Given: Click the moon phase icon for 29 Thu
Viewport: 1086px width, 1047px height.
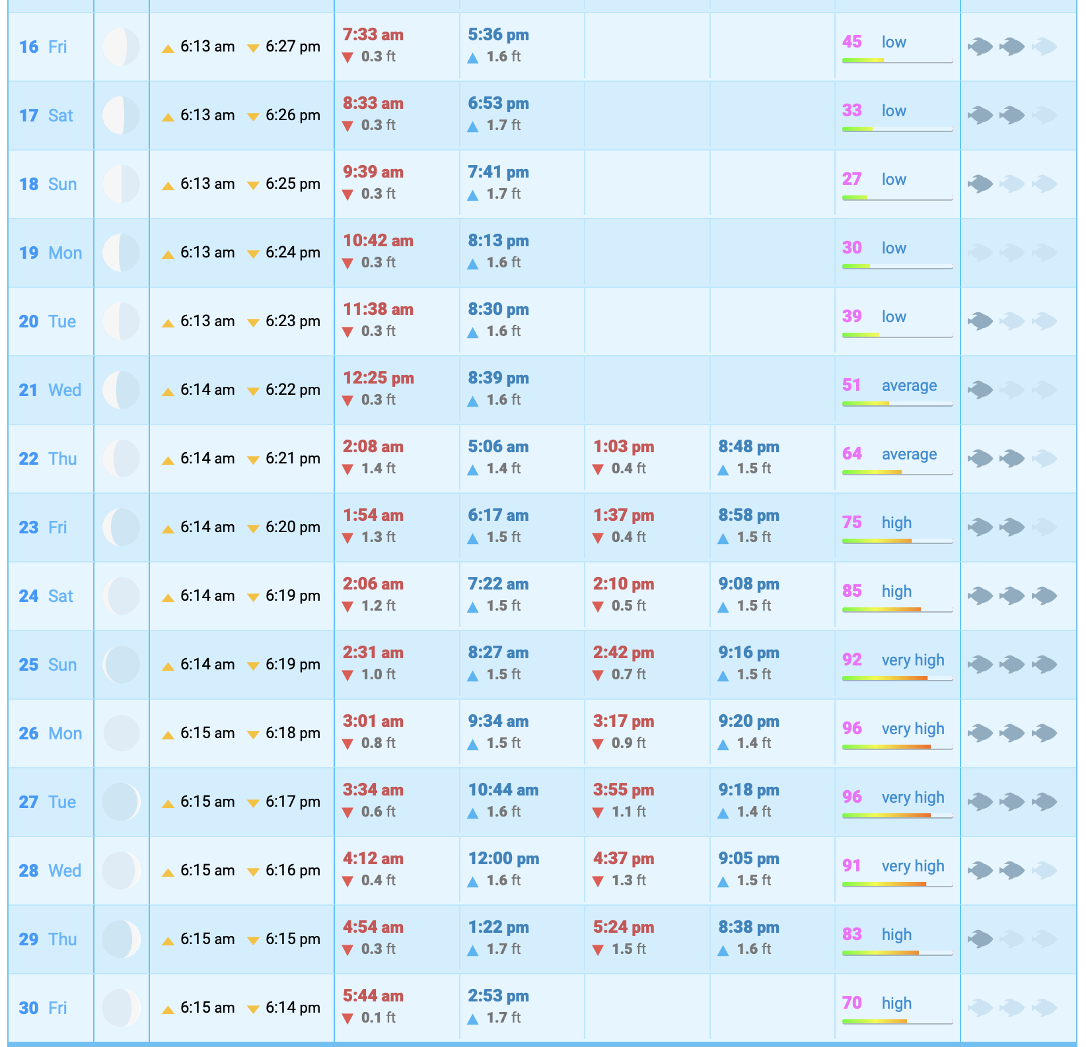Looking at the screenshot, I should pyautogui.click(x=121, y=939).
